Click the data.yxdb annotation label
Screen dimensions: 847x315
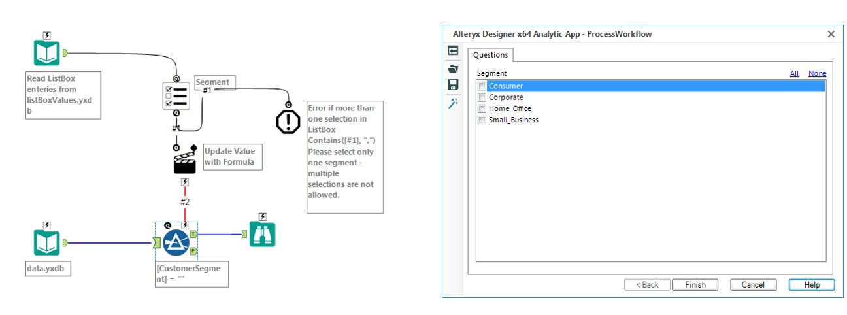tap(49, 268)
